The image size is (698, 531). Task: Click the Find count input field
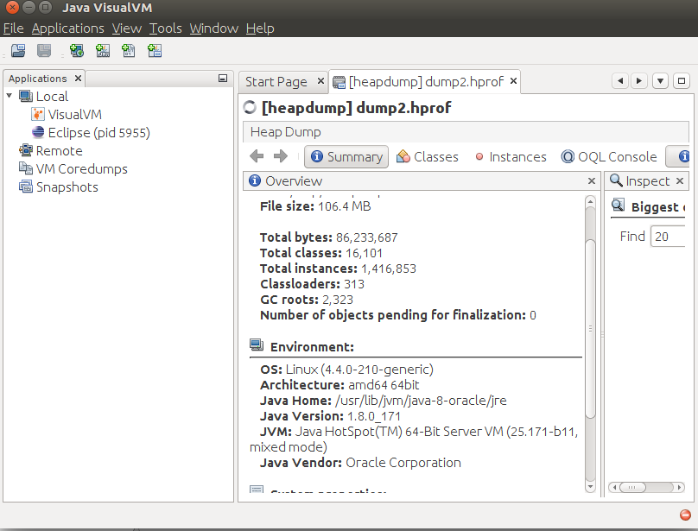[668, 237]
